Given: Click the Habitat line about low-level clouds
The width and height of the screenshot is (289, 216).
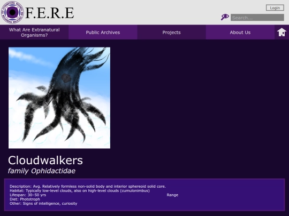Looking at the screenshot, I should (80, 190).
